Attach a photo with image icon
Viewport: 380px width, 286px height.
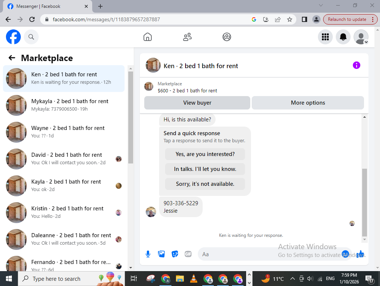[161, 254]
